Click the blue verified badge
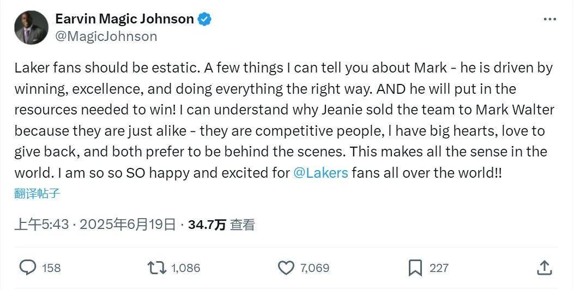 [x=205, y=20]
